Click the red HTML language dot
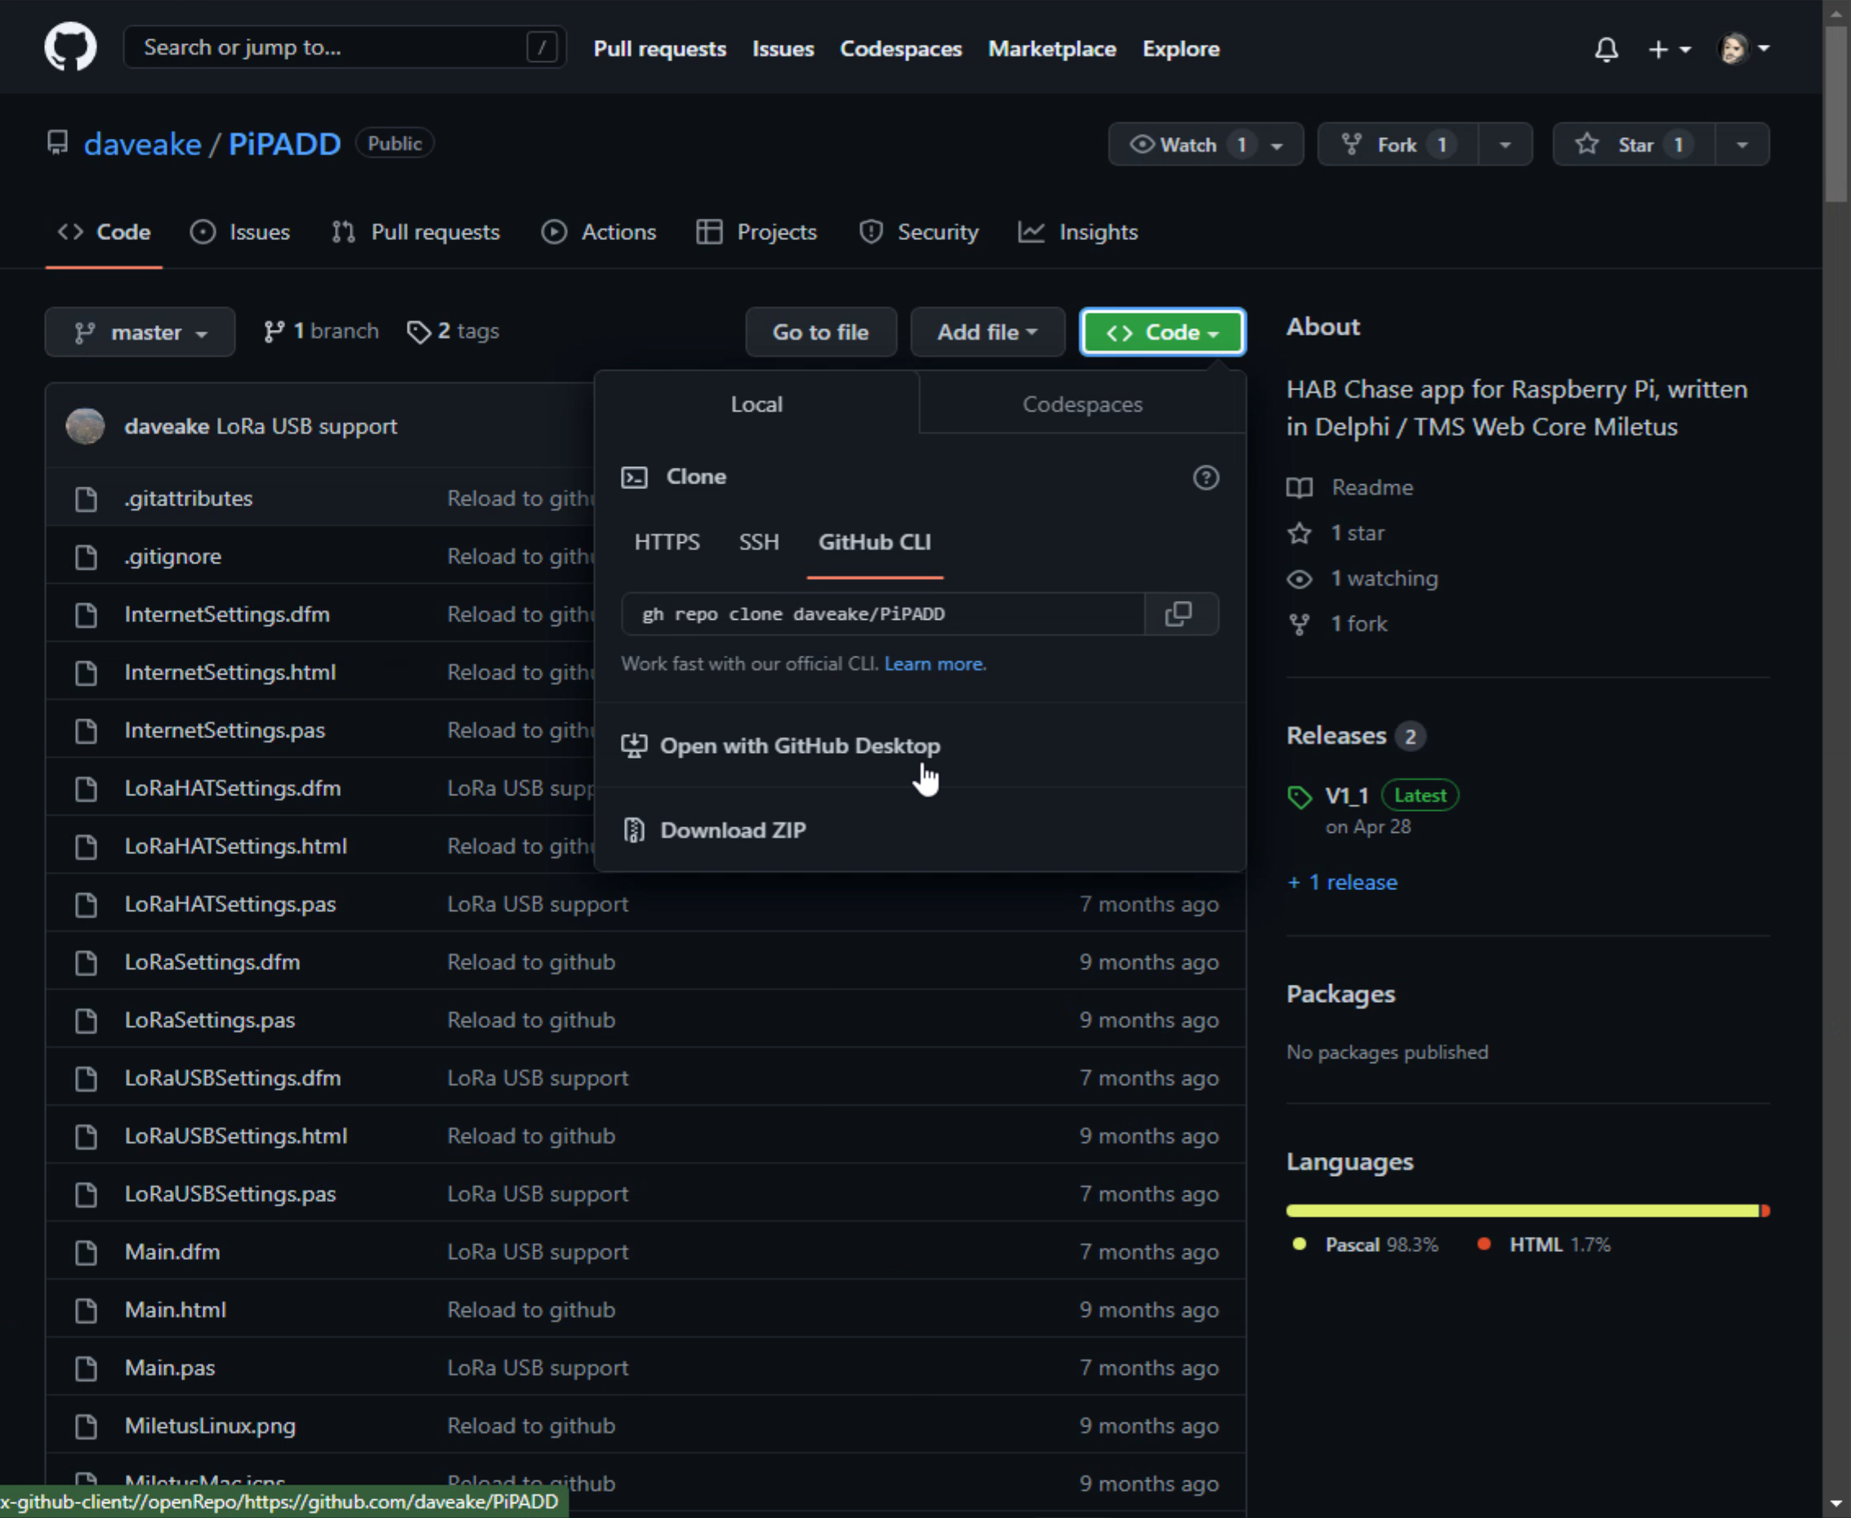Image resolution: width=1851 pixels, height=1518 pixels. [1483, 1244]
